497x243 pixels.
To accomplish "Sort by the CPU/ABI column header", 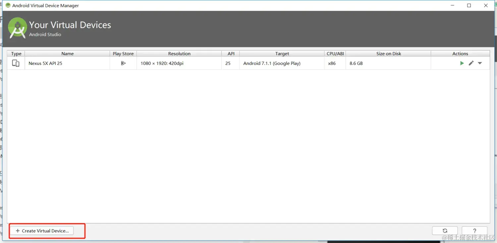I will (335, 53).
